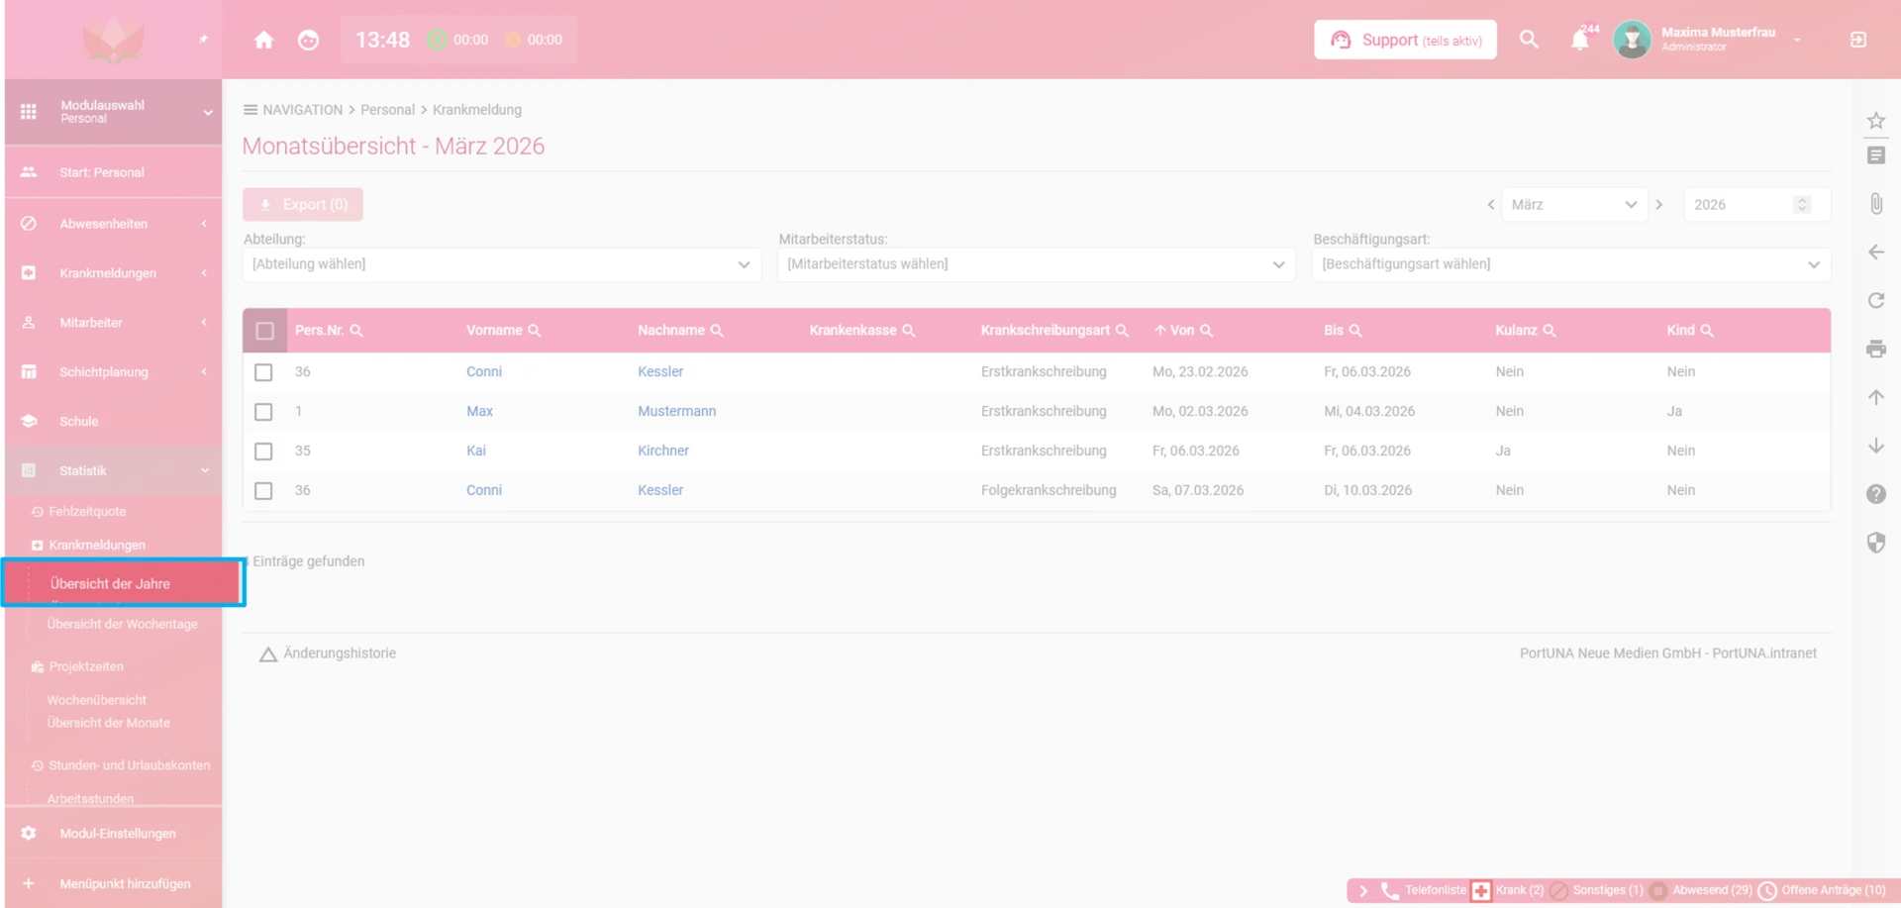Open Telefonliste in the status bar

[1424, 891]
